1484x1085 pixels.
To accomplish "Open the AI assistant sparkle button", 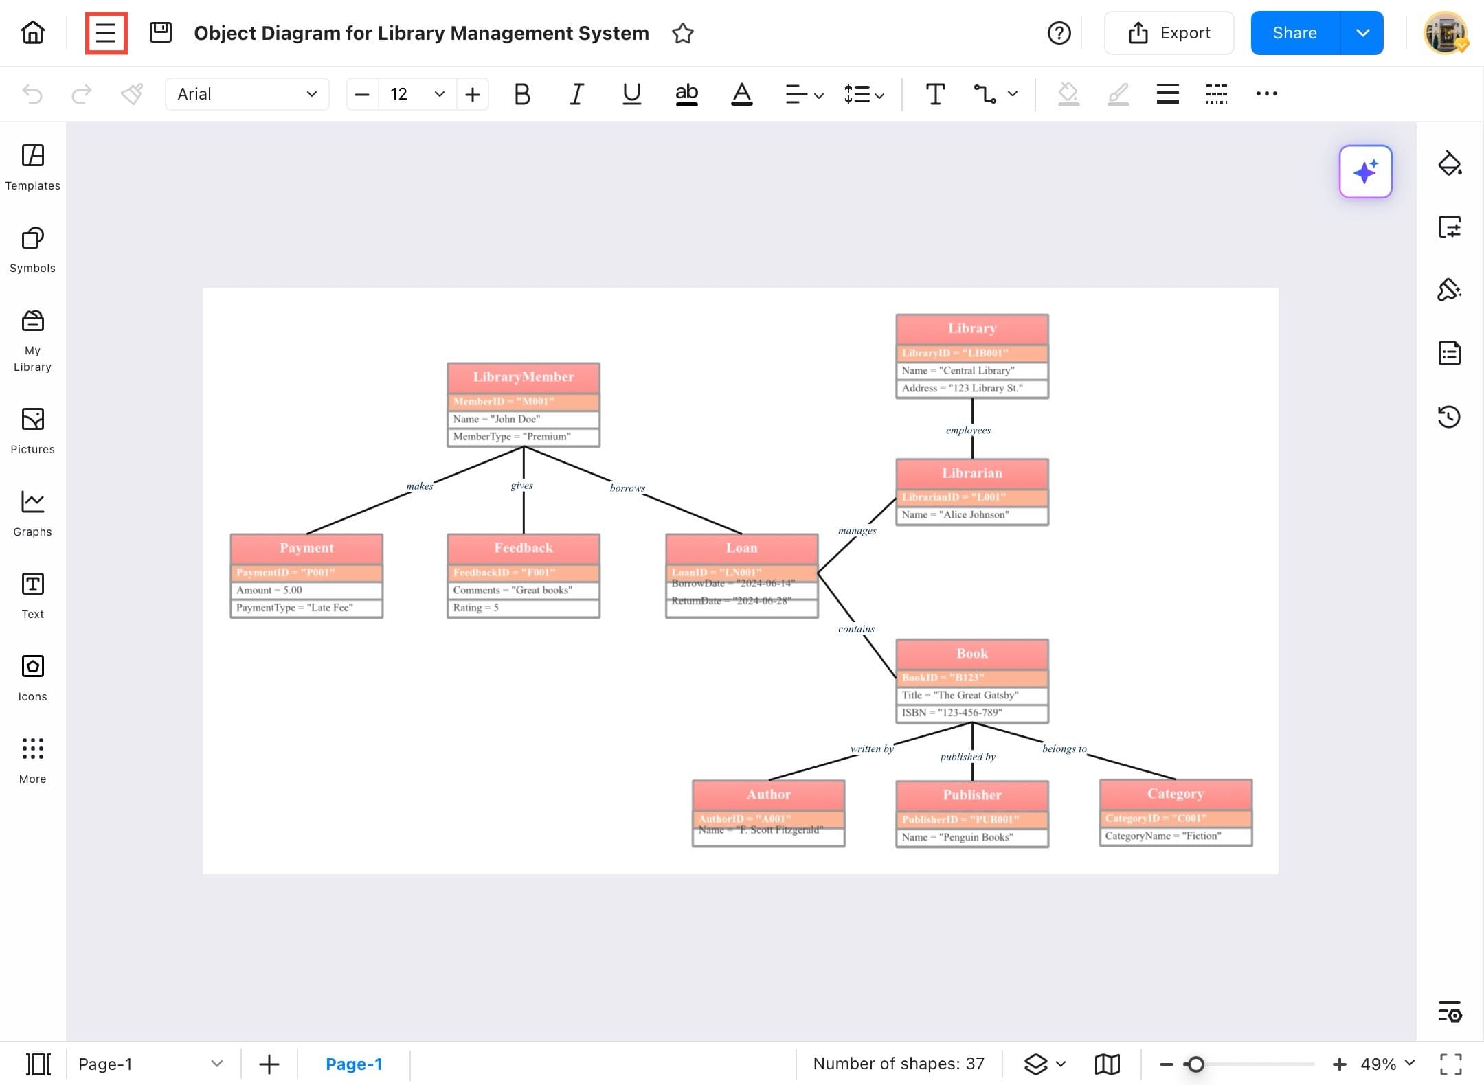I will coord(1365,172).
